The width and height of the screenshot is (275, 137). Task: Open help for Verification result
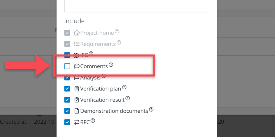point(128,98)
